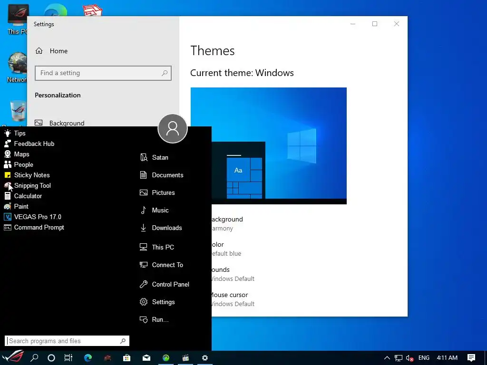Maximize the Settings window
487x365 pixels.
point(375,24)
